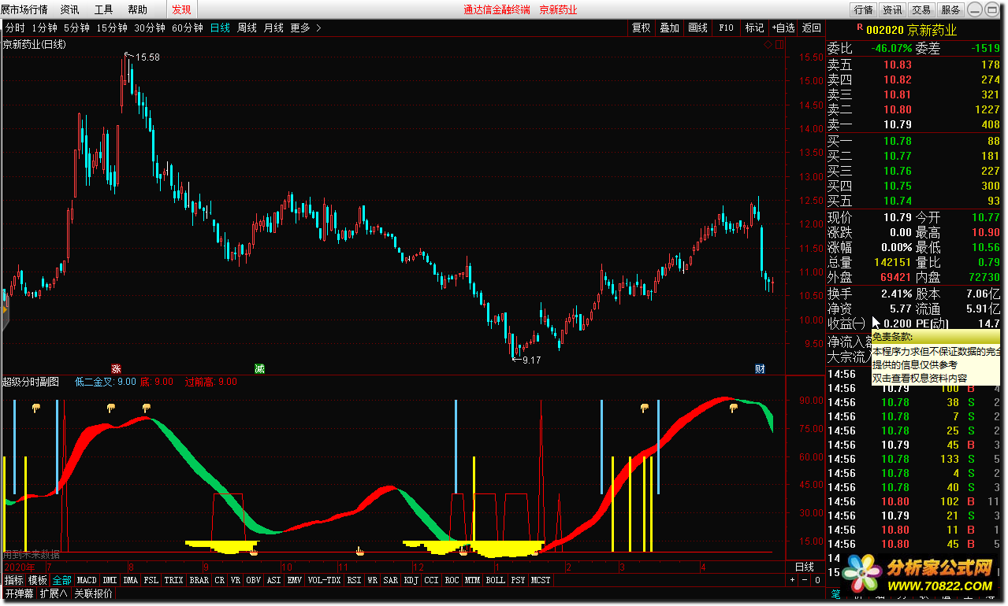This screenshot has height=606, width=1008.
Task: Click the red R badge beside 002020
Action: coord(858,28)
